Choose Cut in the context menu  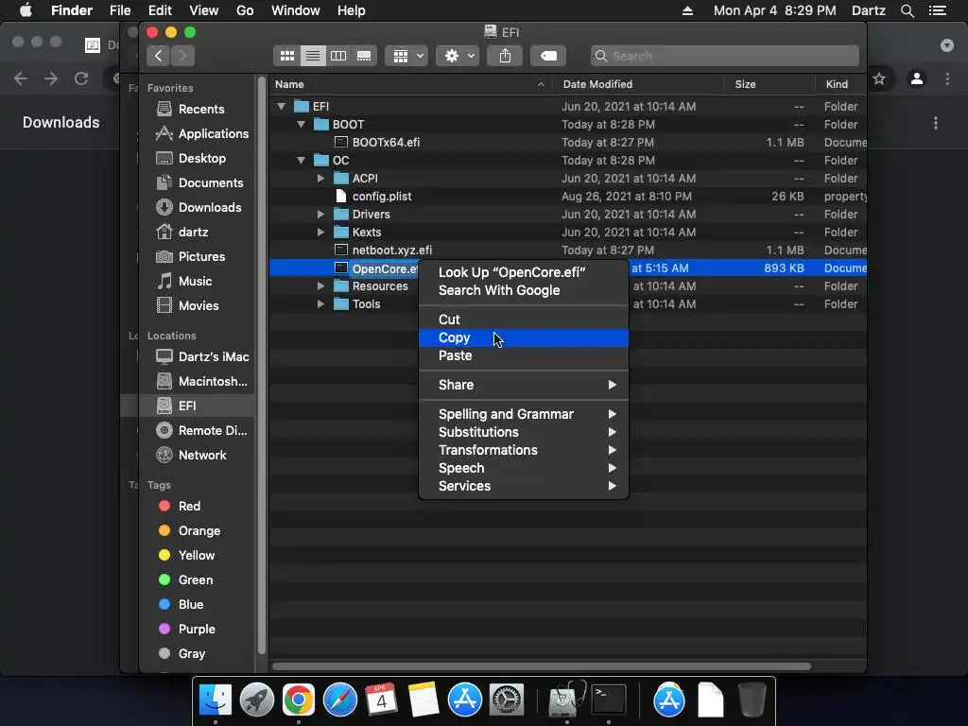524,320
